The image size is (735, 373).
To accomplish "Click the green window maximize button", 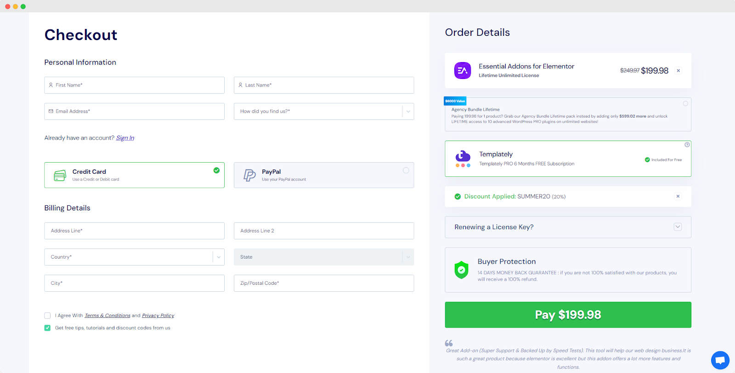I will pos(23,6).
